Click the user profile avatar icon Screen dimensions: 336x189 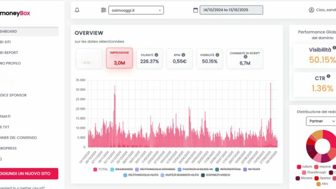click(x=311, y=10)
